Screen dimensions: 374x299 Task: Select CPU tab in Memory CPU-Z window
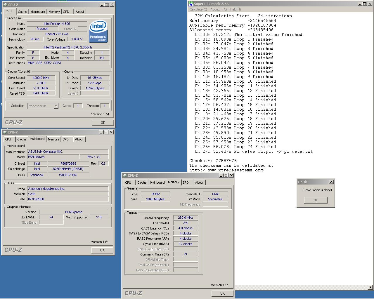click(128, 182)
